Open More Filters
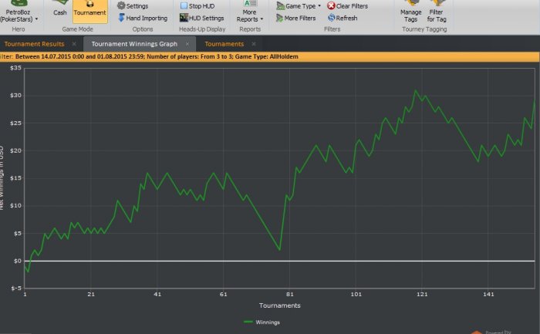This screenshot has height=334, width=540. click(295, 18)
